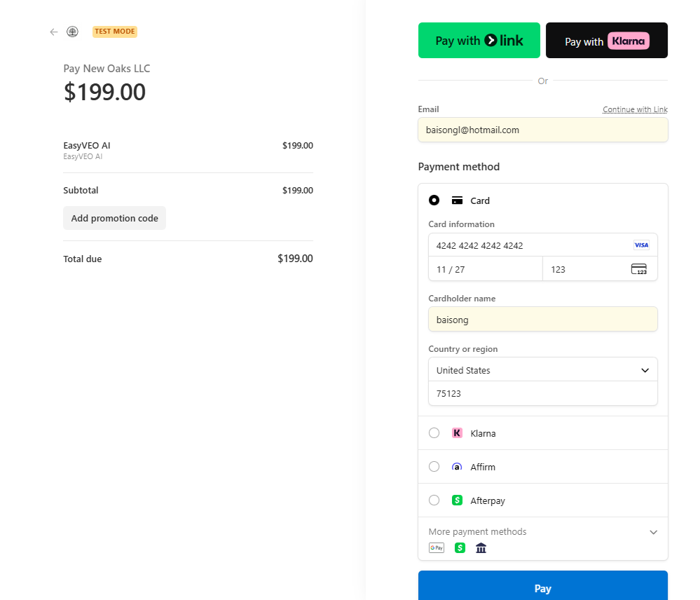Image resolution: width=700 pixels, height=600 pixels.
Task: Click the green Cash App icon below More payment methods
Action: pyautogui.click(x=460, y=548)
